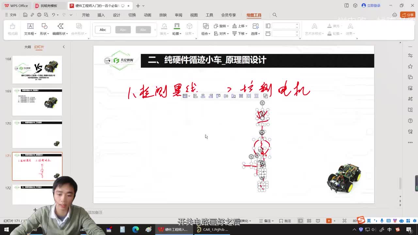The height and width of the screenshot is (235, 418).
Task: Apply the second gray Abc shape style
Action: (x=123, y=30)
